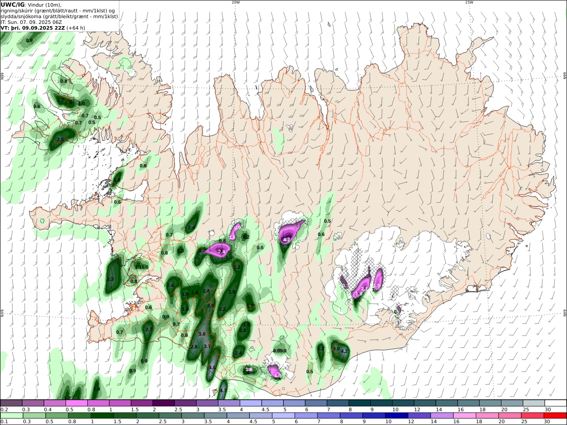
Task: Click the '2.7' rainfall value on map
Action: pyautogui.click(x=149, y=330)
